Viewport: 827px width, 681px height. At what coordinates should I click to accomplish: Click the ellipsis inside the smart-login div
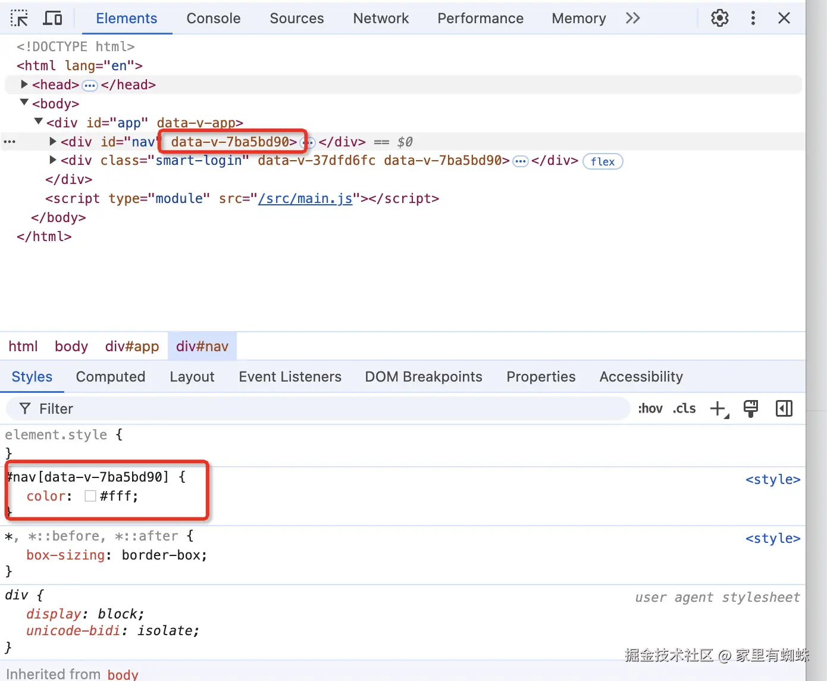click(521, 161)
